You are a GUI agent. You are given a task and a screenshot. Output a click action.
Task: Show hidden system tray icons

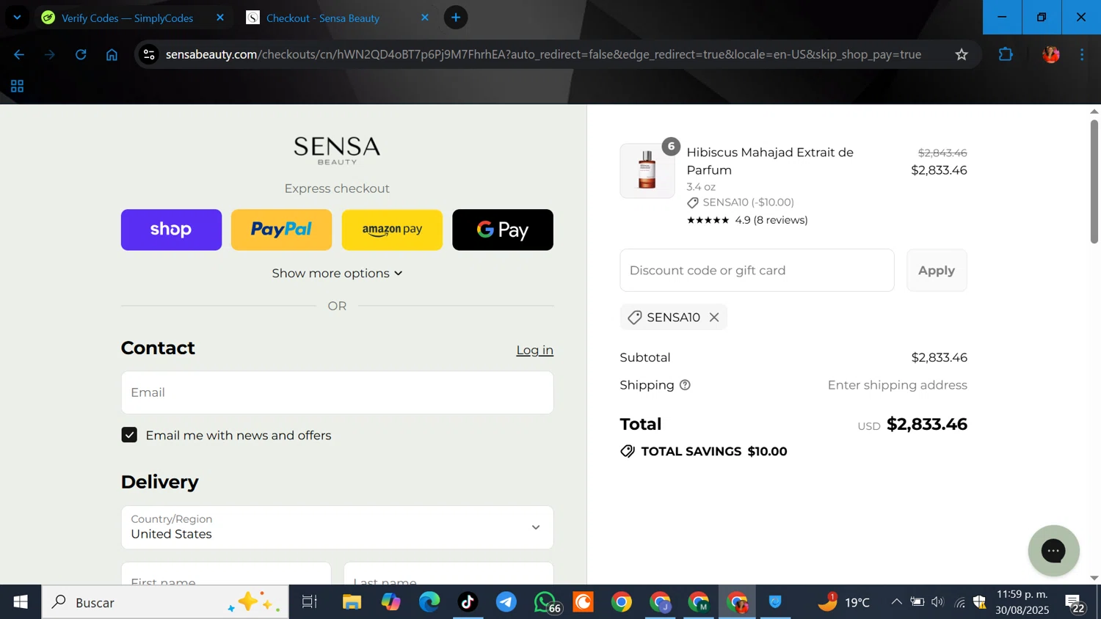[896, 602]
